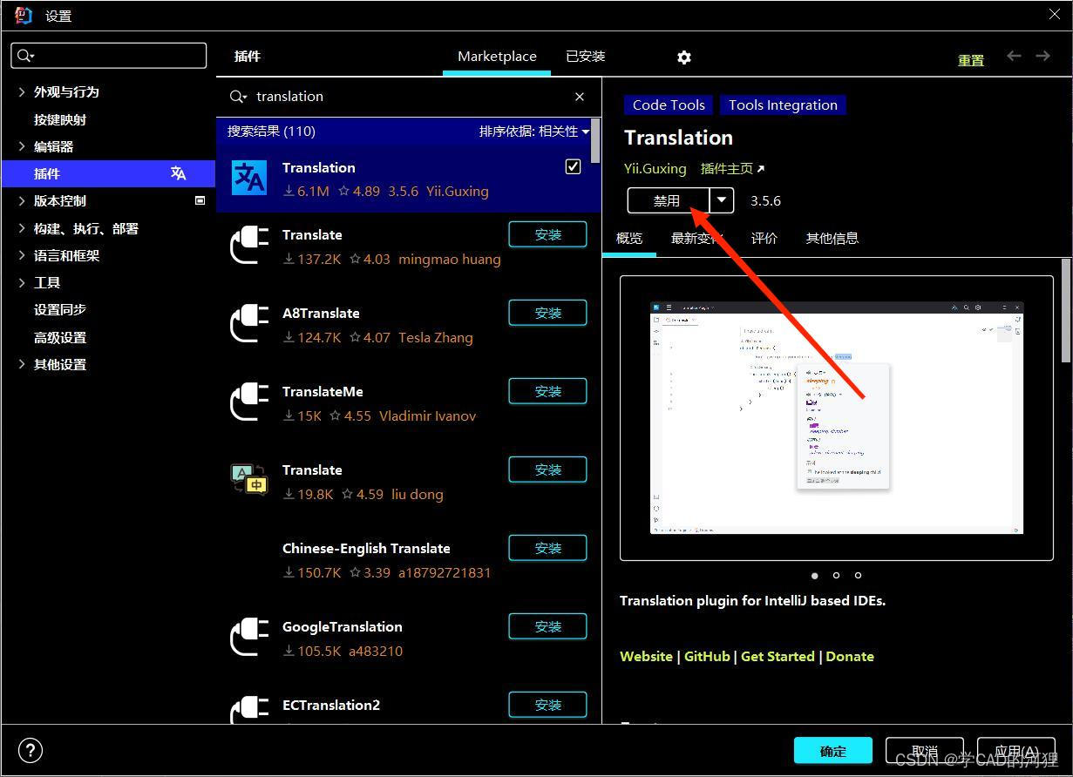Click the Translation plugin logo icon
Viewport: 1073px width, 777px height.
(249, 178)
